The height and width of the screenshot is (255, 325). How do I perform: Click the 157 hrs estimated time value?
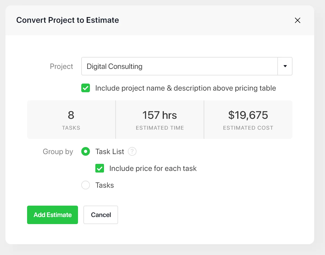160,115
